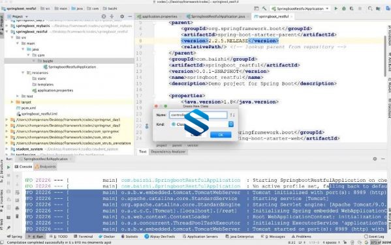Open the Terminal tool window
The image size is (391, 245).
[x=84, y=237]
